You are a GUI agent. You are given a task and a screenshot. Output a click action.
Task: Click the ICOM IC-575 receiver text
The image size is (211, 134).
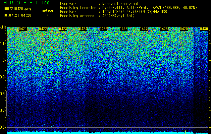[x=135, y=12]
